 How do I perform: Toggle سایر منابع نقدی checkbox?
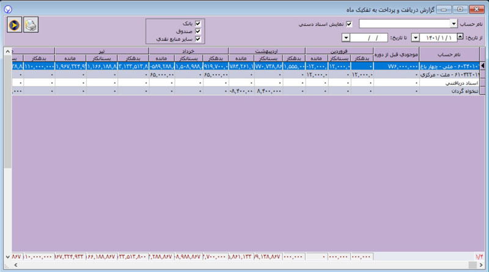point(197,38)
